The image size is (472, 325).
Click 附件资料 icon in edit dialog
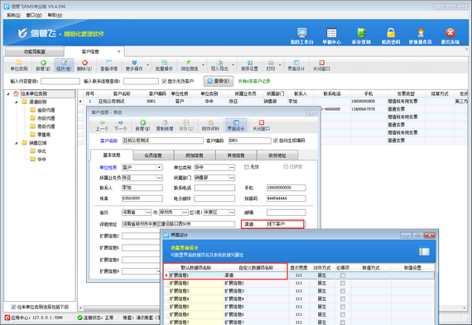pyautogui.click(x=210, y=125)
